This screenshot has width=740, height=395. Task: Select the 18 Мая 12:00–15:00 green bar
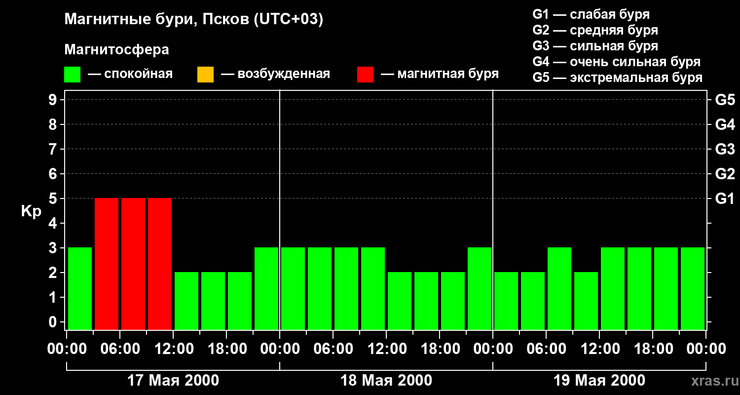400,301
